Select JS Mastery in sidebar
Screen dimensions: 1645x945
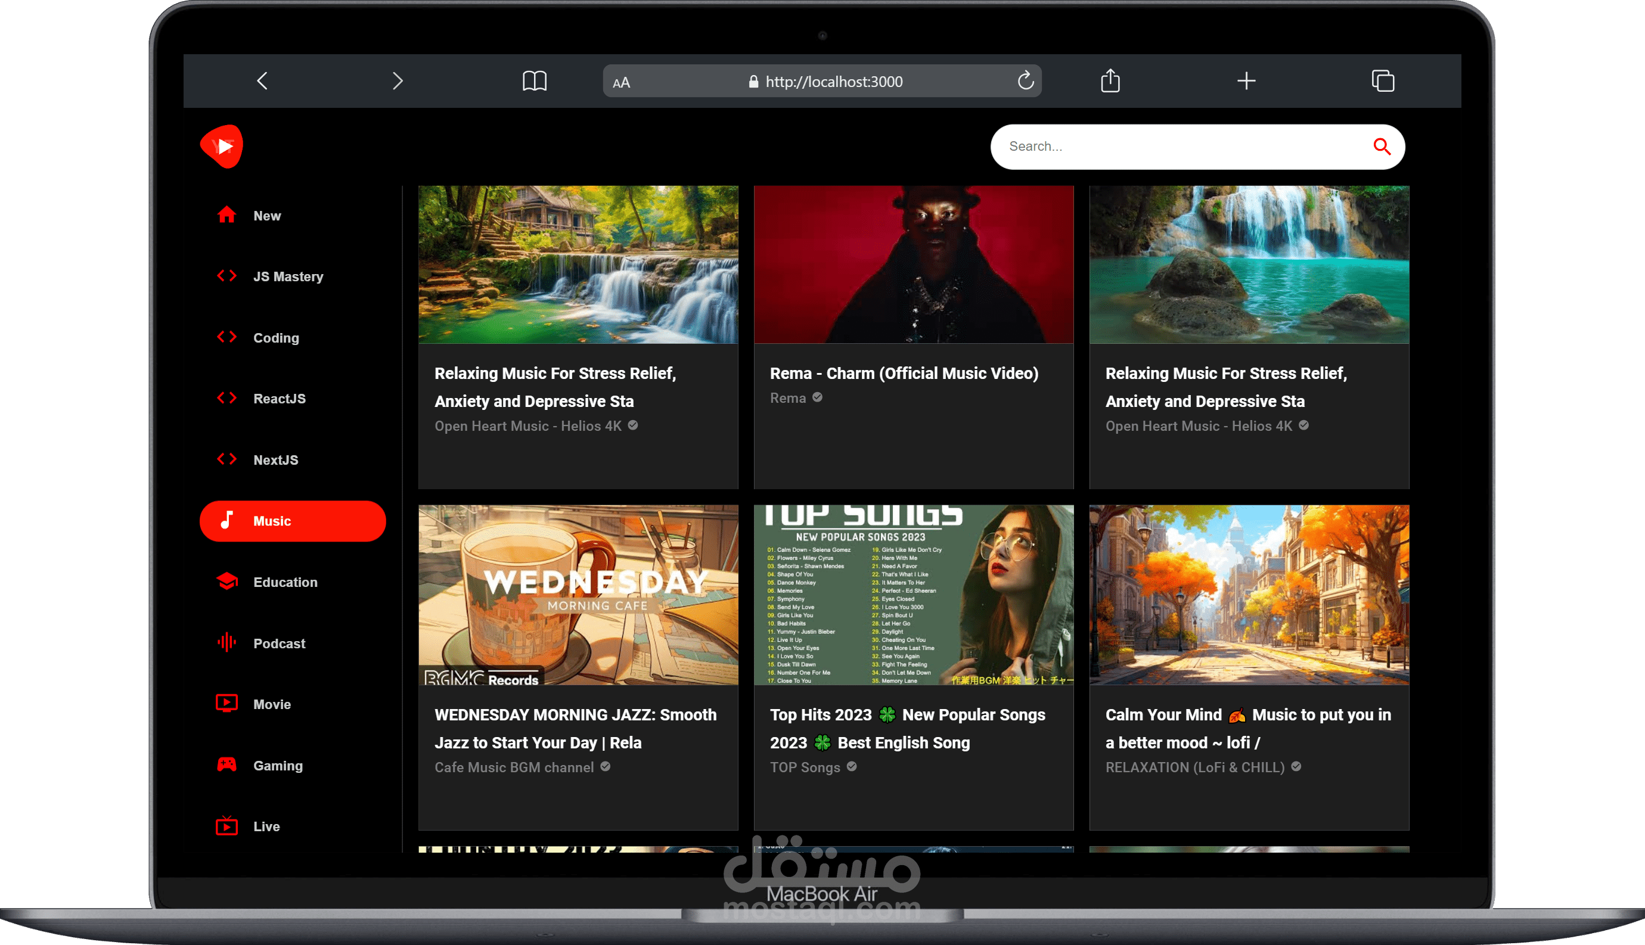288,276
